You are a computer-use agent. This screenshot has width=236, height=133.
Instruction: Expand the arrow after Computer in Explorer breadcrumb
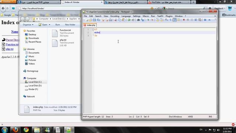[51, 19]
